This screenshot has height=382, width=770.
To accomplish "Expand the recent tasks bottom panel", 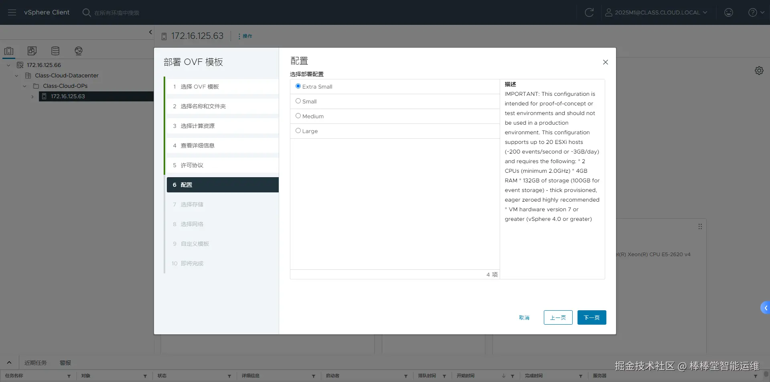I will [x=9, y=362].
